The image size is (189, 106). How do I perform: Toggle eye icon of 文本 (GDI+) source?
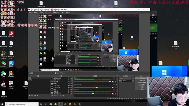[x=69, y=85]
